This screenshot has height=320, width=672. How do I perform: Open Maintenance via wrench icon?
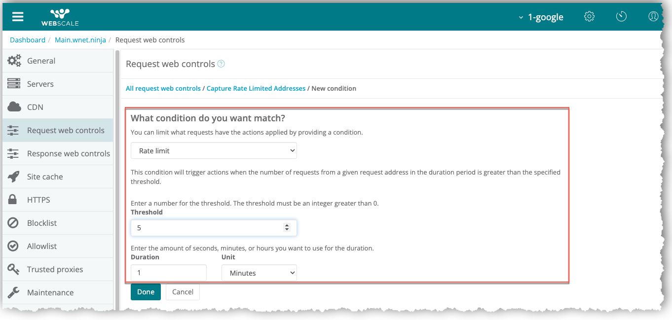(13, 292)
